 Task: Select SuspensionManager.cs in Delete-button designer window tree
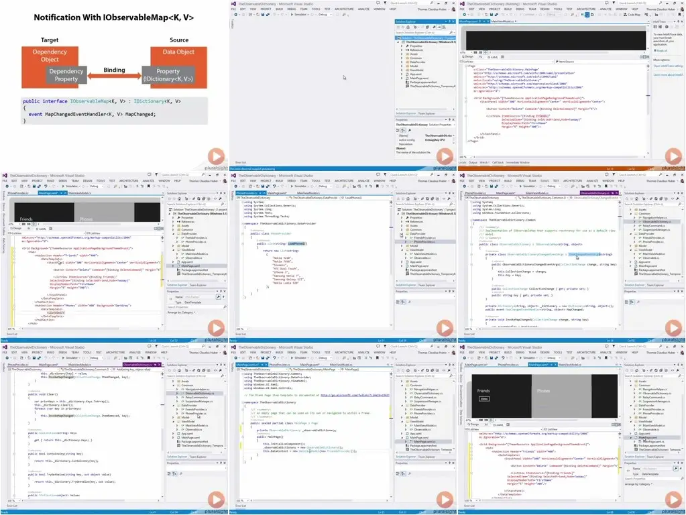pos(654,401)
